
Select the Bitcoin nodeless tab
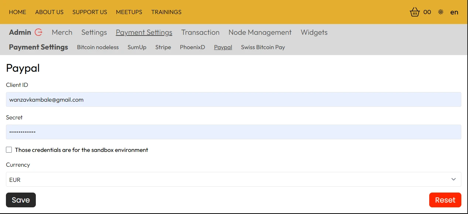pyautogui.click(x=98, y=47)
